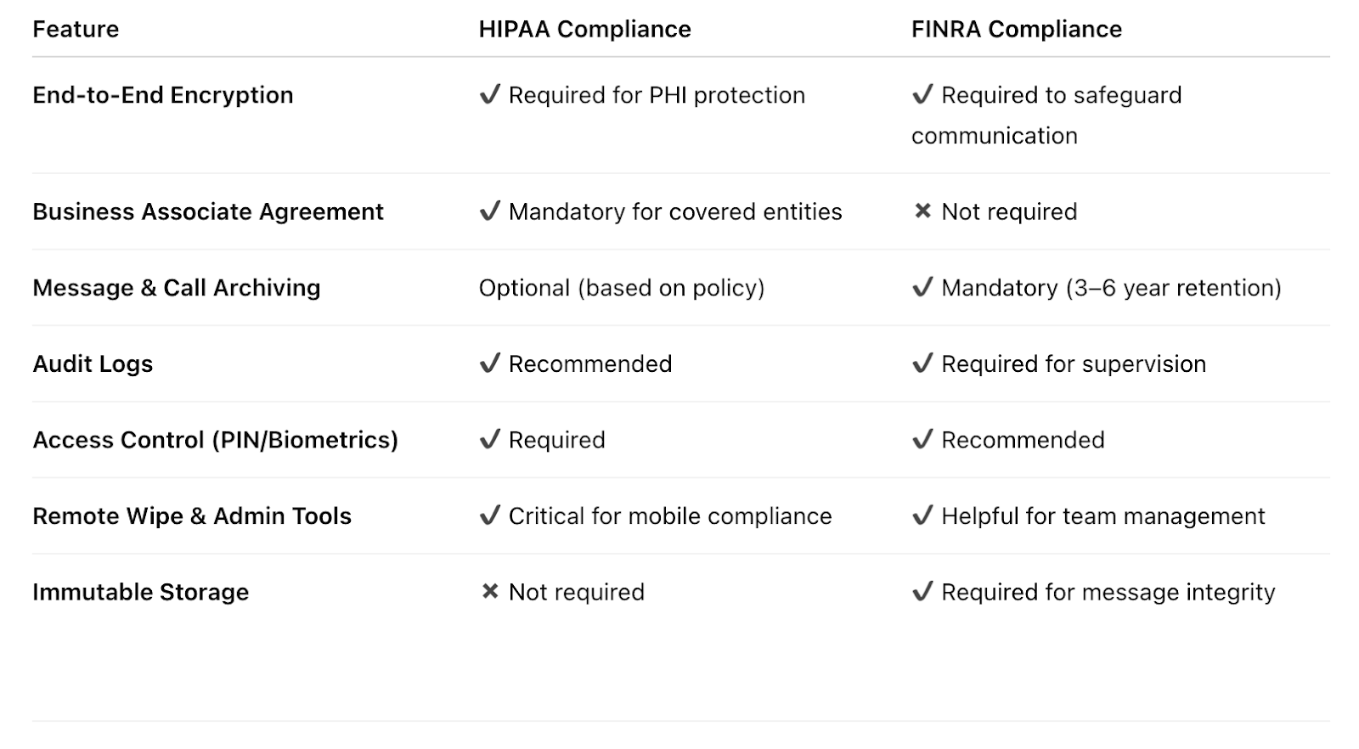The height and width of the screenshot is (749, 1359).
Task: Click the checkmark next to HIPAA Recommended audit logs
Action: coord(490,363)
